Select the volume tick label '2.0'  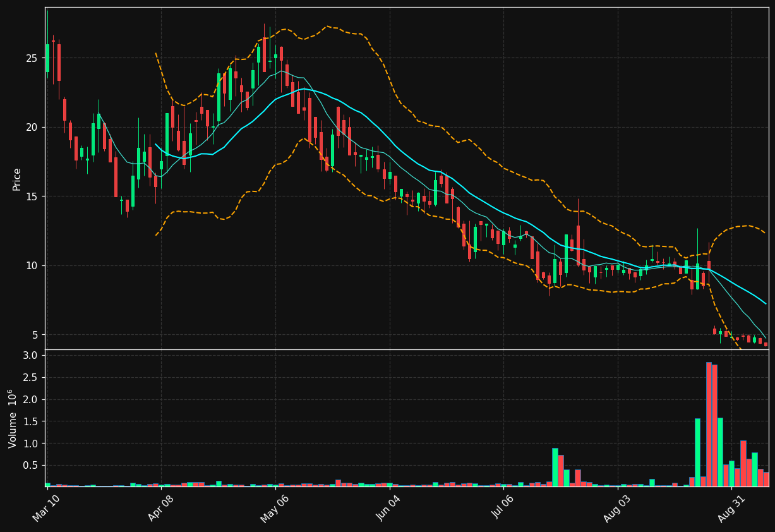(x=32, y=399)
